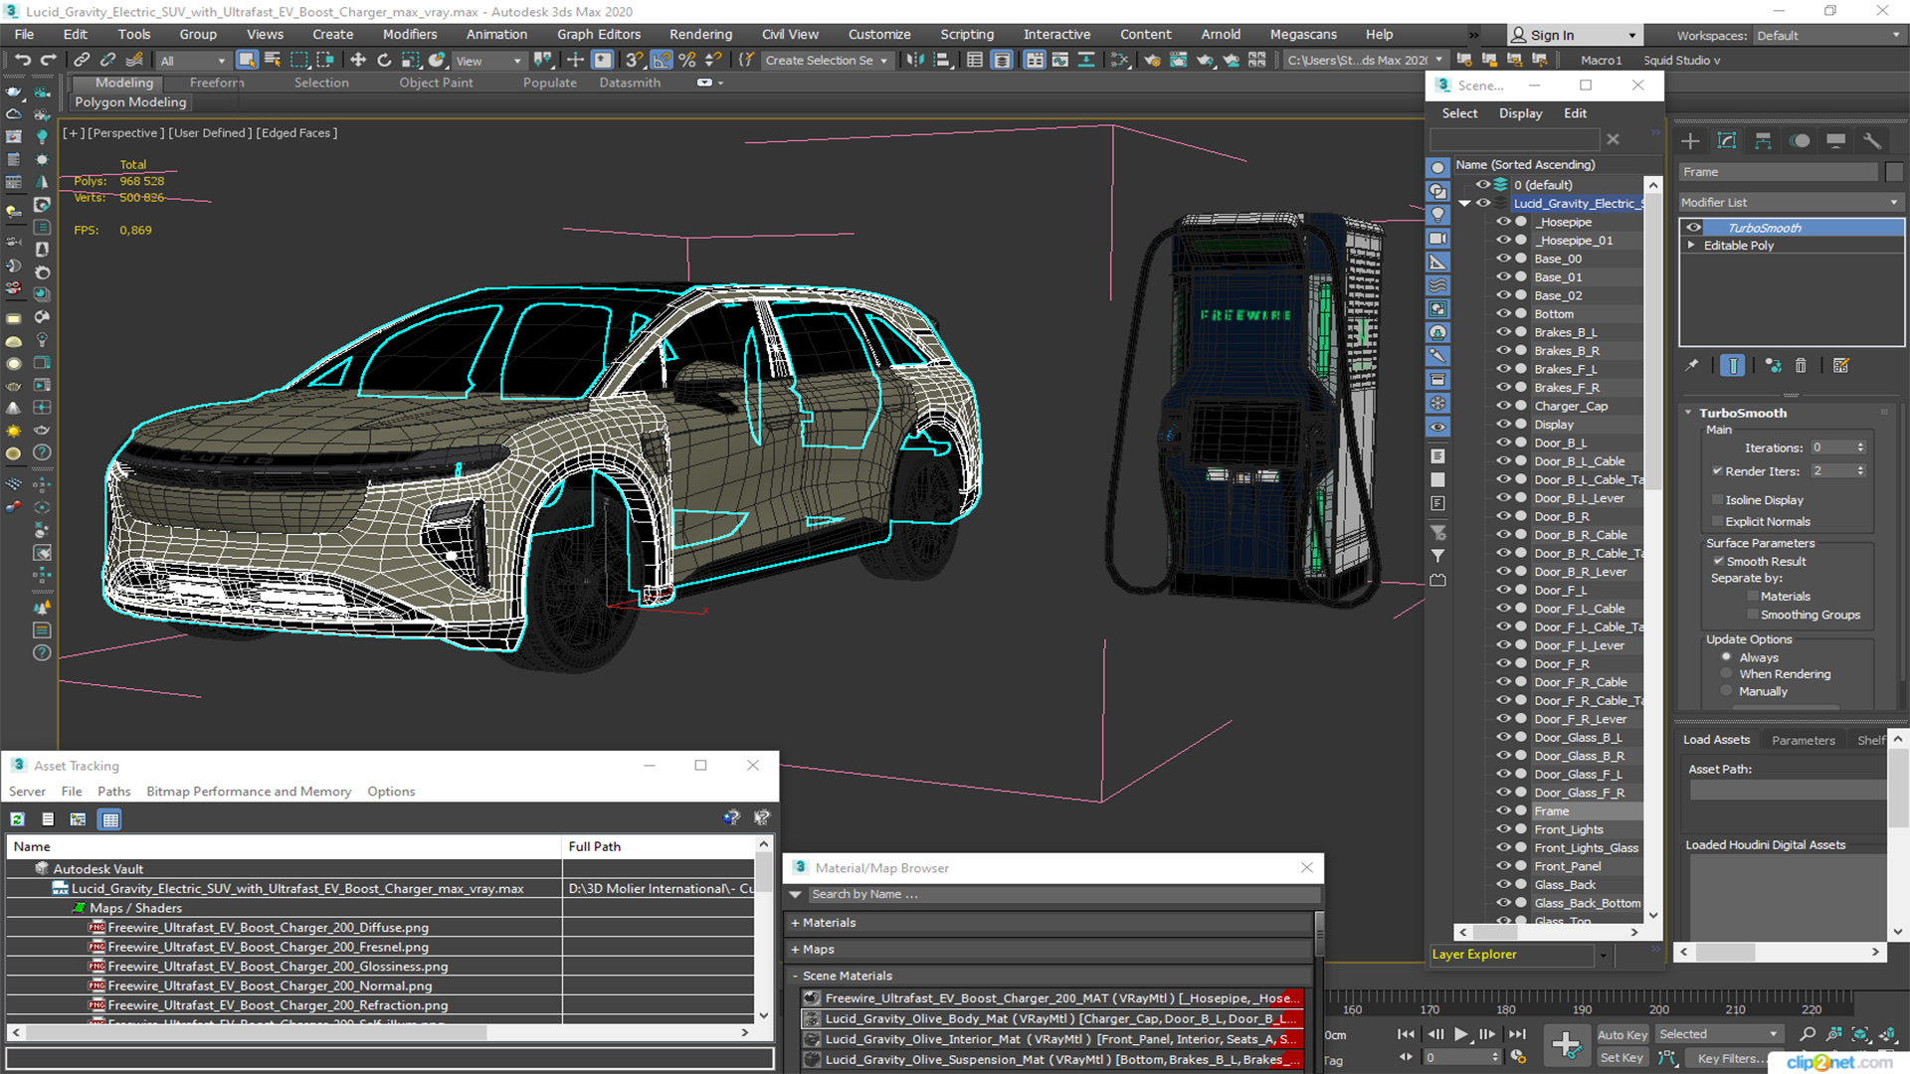Switch to Object Paint ribbon tab
The image size is (1910, 1074).
coord(436,83)
